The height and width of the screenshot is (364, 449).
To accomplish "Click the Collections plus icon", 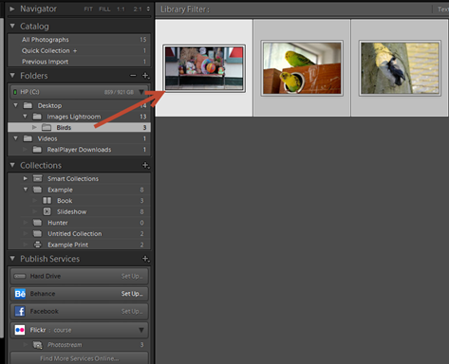I will 145,165.
